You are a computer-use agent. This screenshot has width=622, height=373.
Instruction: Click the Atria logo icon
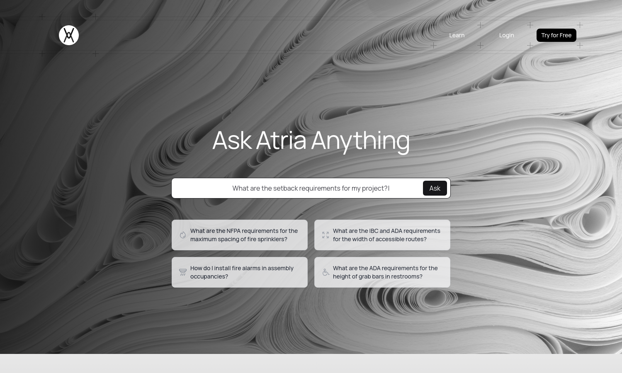[69, 35]
